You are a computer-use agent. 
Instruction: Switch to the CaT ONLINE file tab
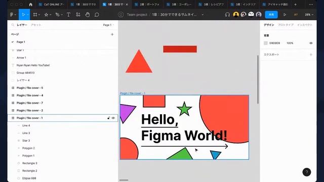click(x=52, y=5)
